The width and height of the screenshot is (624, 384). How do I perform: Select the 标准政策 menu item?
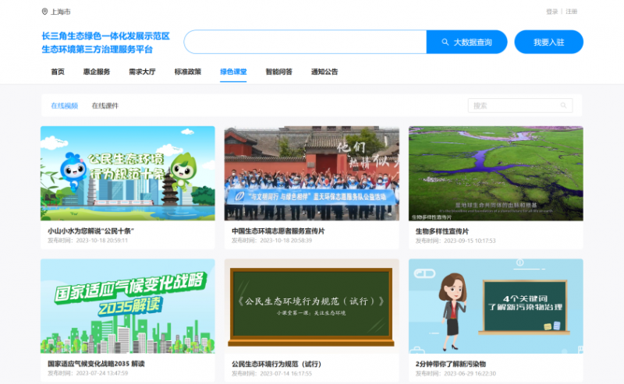coord(187,72)
